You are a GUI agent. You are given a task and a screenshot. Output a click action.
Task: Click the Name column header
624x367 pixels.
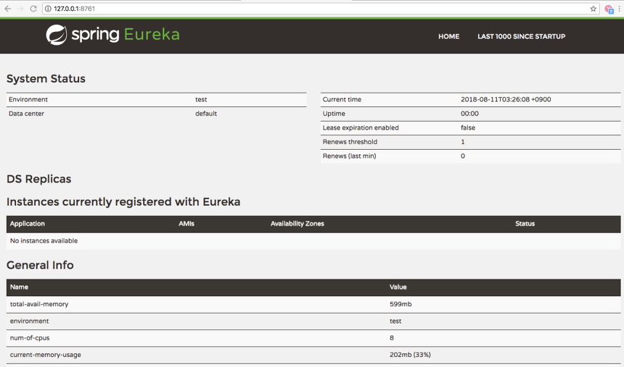point(19,287)
